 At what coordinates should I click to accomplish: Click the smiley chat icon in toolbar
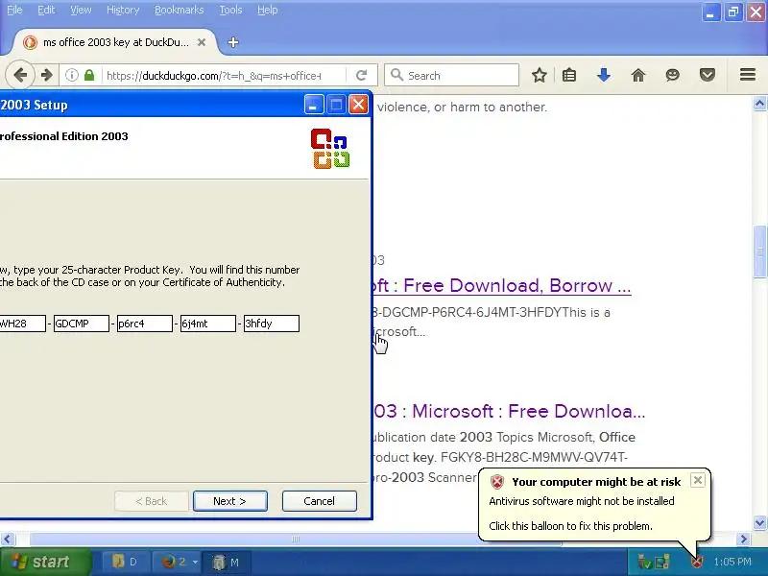[x=673, y=76]
